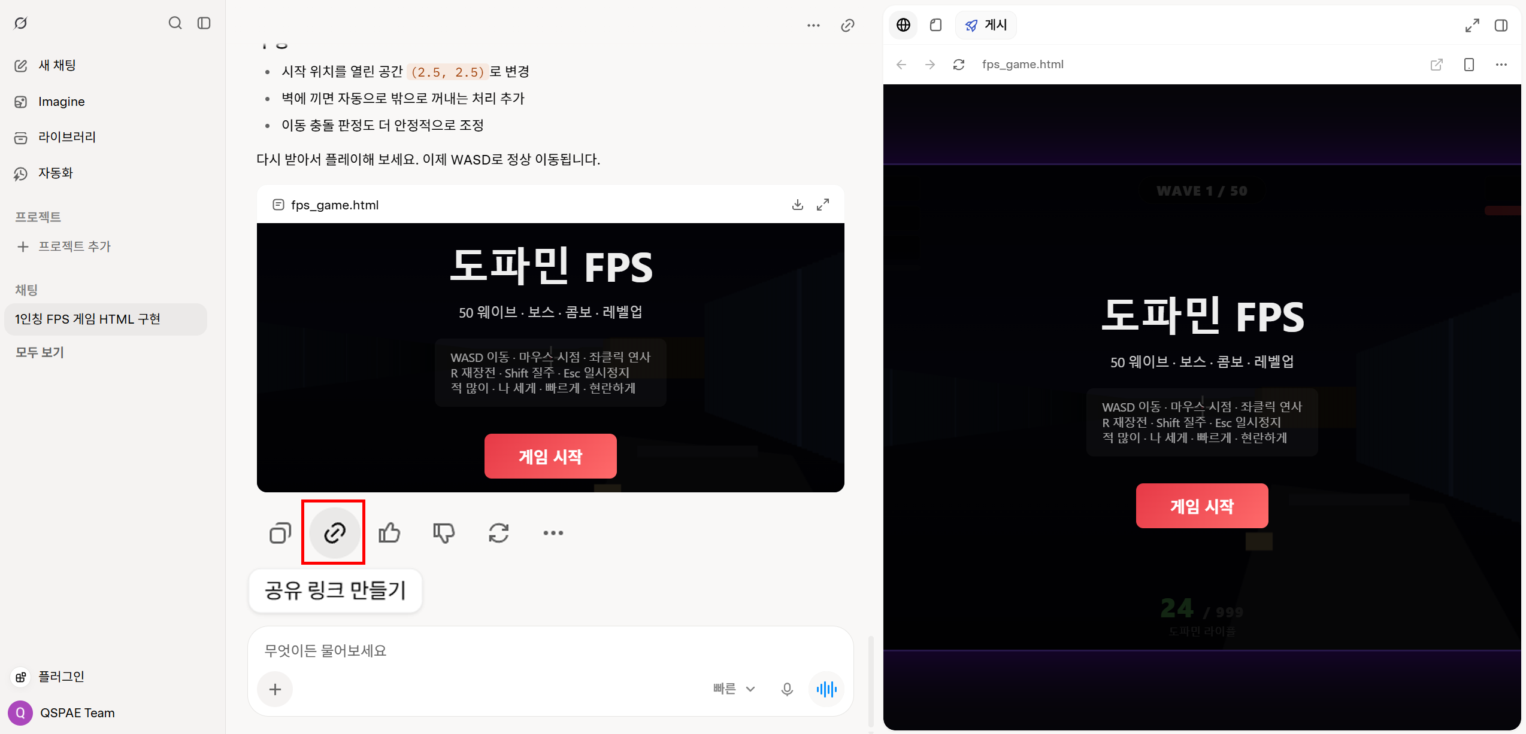1526x734 pixels.
Task: Open the QSPAE Team account menu
Action: pyautogui.click(x=62, y=712)
